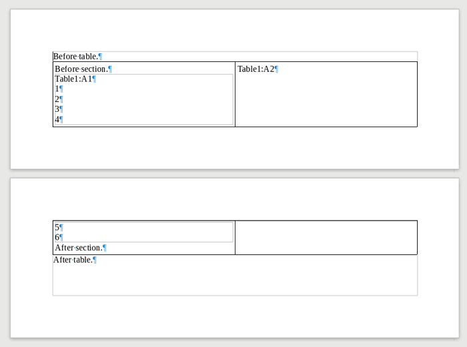Click the gray gap between the two pages
The height and width of the screenshot is (347, 467).
point(233,173)
